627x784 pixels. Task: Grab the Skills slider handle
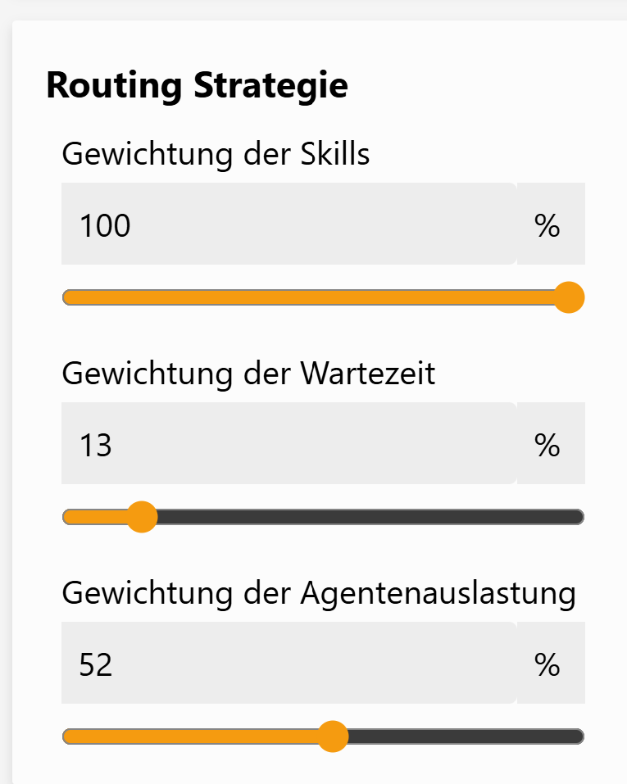coord(569,297)
